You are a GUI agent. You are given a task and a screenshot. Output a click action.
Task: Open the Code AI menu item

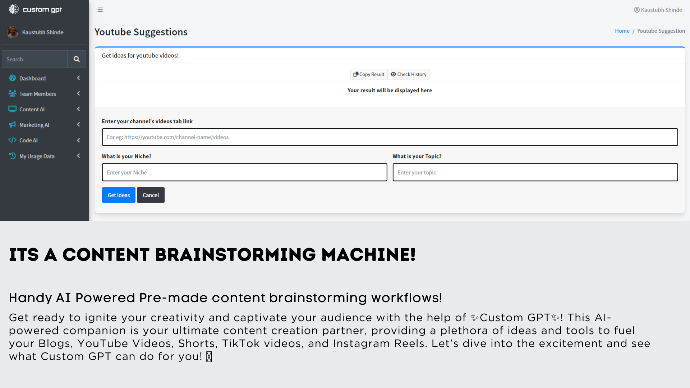[x=28, y=140]
